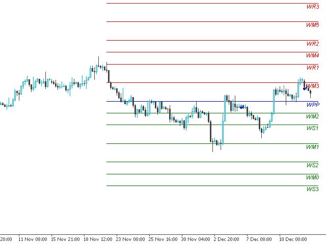Screen dimensions: 326x244
Task: Select the blue WPP pivot label
Action: point(313,105)
